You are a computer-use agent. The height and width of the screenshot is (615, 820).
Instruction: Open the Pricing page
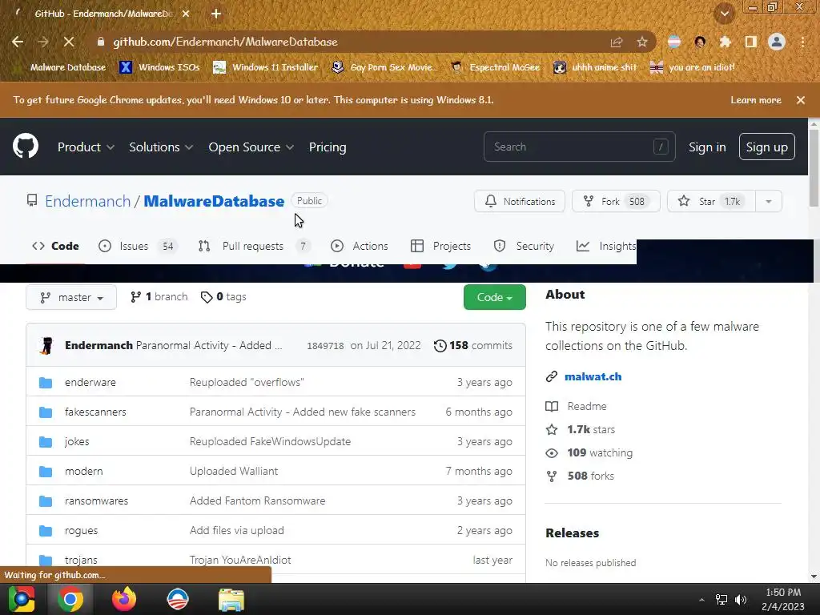click(x=328, y=147)
